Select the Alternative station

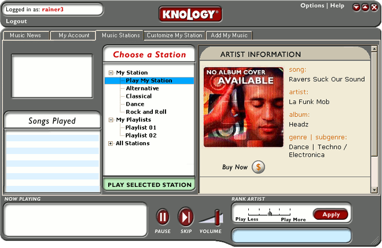click(142, 88)
